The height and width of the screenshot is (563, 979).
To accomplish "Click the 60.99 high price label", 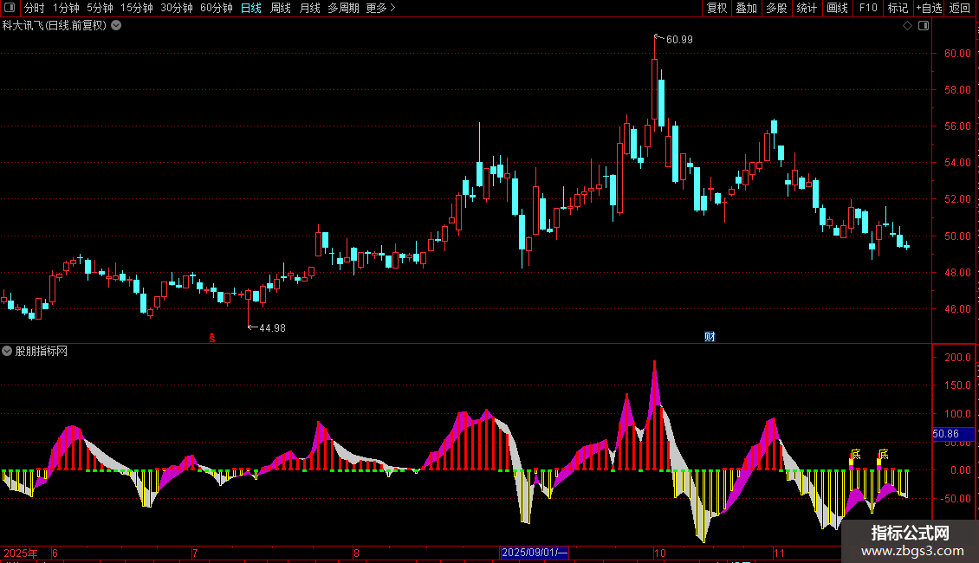I will tap(679, 39).
